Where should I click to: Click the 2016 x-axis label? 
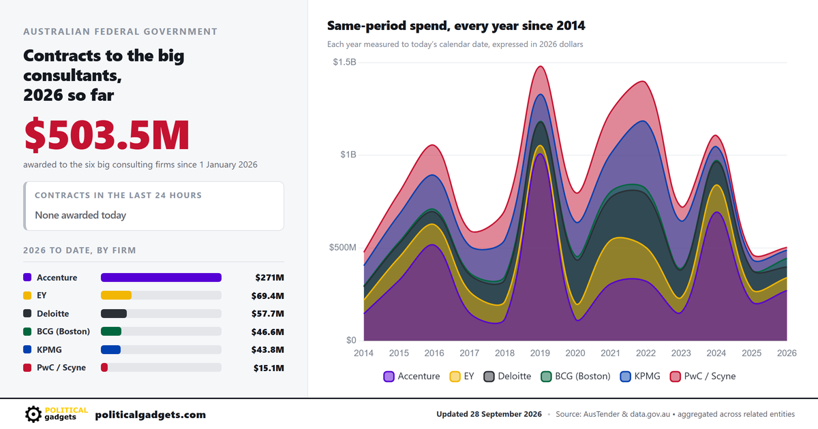[434, 353]
